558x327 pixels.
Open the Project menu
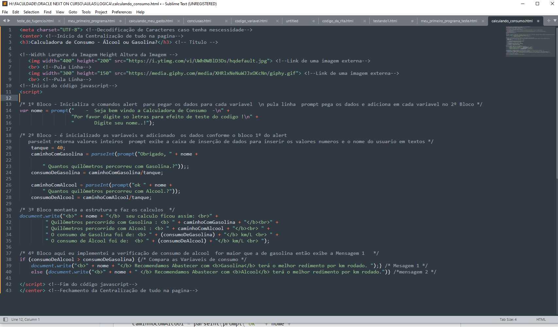[101, 12]
